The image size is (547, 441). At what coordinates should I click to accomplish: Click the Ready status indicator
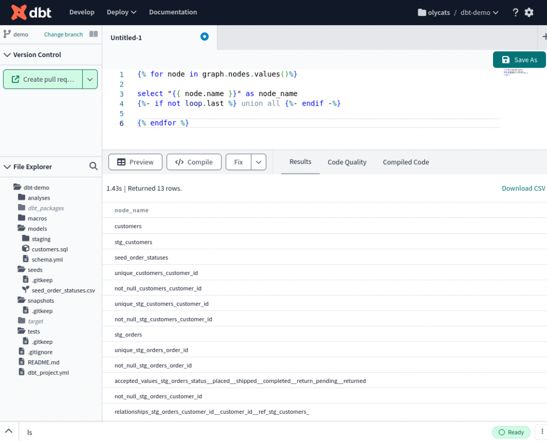[511, 432]
